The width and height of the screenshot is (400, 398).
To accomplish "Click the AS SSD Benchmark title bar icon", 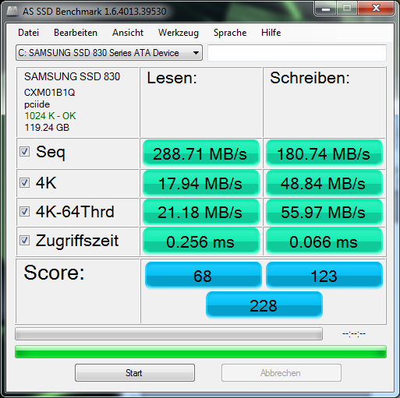I will pyautogui.click(x=12, y=11).
